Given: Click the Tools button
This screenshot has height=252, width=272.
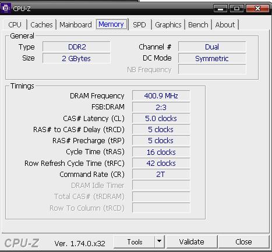Looking at the screenshot, I should [x=135, y=242].
